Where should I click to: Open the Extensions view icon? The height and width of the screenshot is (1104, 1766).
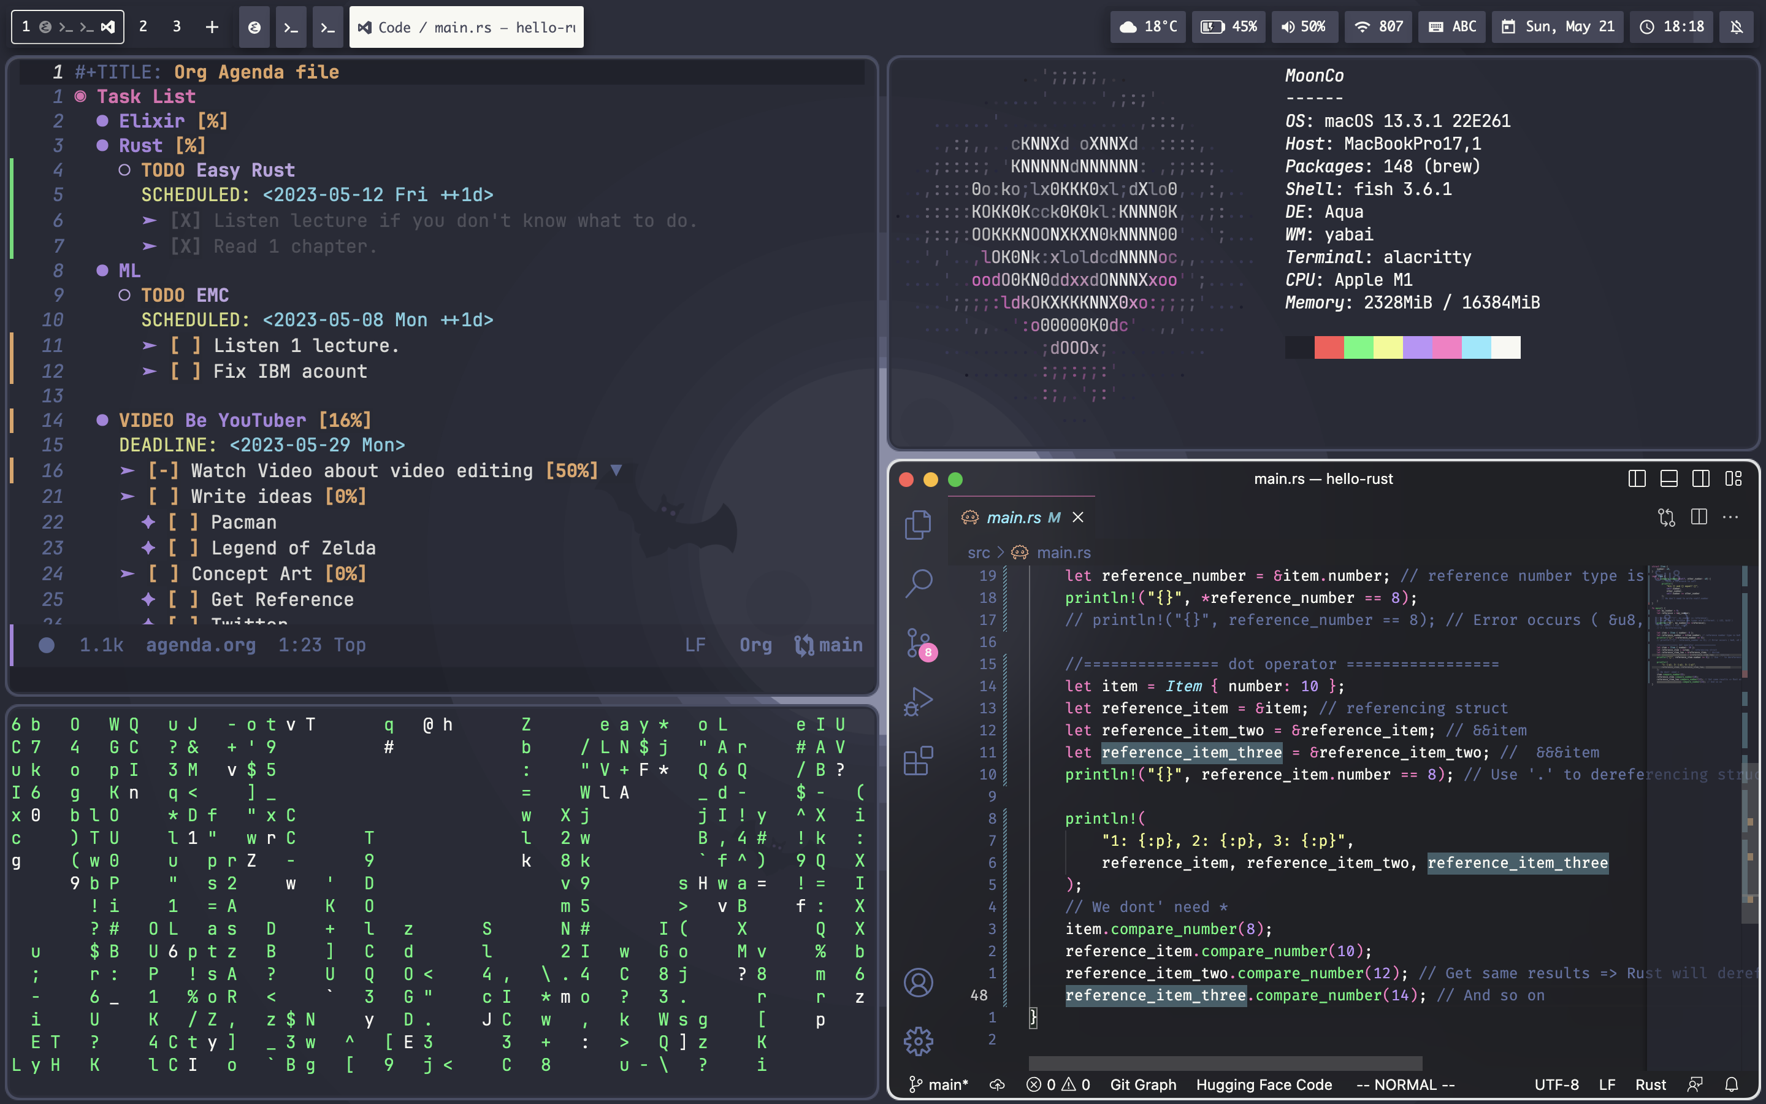[x=918, y=761]
